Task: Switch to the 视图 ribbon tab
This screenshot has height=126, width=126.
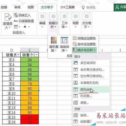Action: coord(31,7)
